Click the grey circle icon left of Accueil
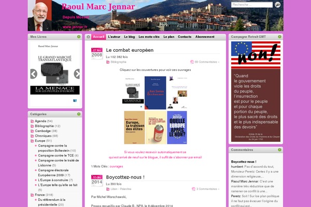The width and height of the screenshot is (311, 207). coord(88,37)
